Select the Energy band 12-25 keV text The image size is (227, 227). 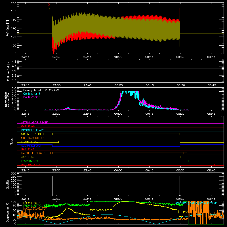point(41,90)
